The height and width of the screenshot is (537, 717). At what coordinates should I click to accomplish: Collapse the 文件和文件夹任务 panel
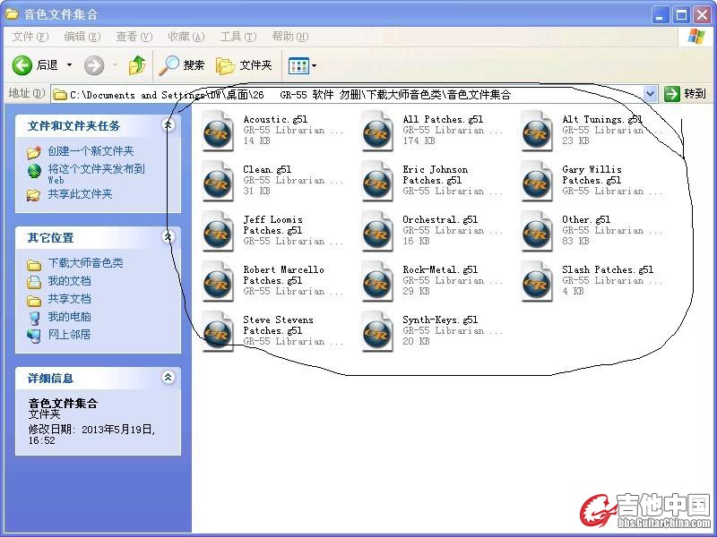pyautogui.click(x=168, y=126)
